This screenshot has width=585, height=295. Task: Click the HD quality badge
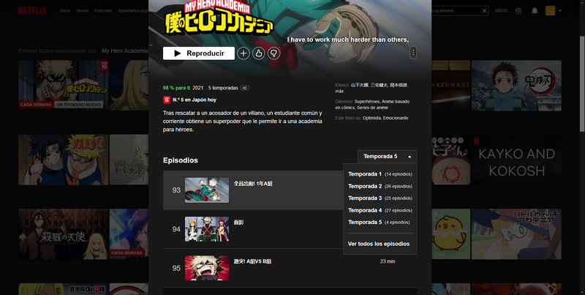click(245, 88)
